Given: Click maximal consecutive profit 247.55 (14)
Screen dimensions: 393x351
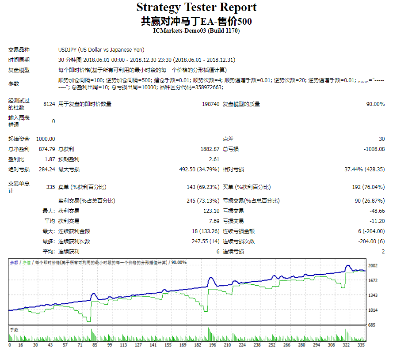Looking at the screenshot, I should (x=206, y=242).
